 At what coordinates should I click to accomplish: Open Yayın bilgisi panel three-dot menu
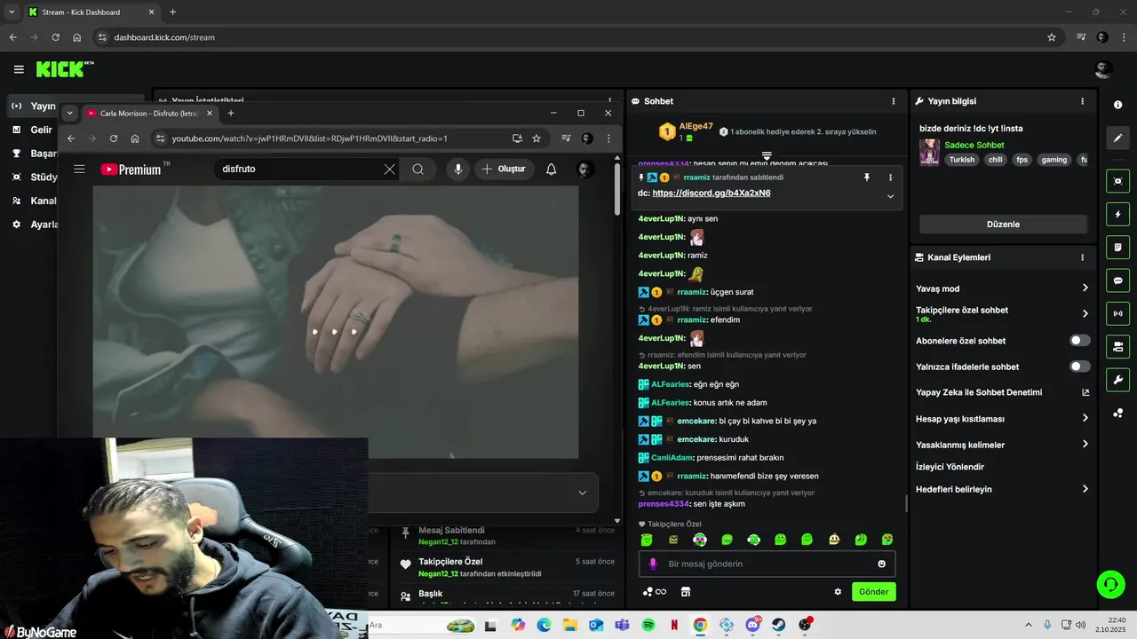pyautogui.click(x=1082, y=101)
